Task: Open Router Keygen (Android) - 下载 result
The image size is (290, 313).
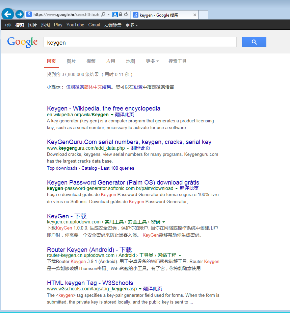Action: 89,249
